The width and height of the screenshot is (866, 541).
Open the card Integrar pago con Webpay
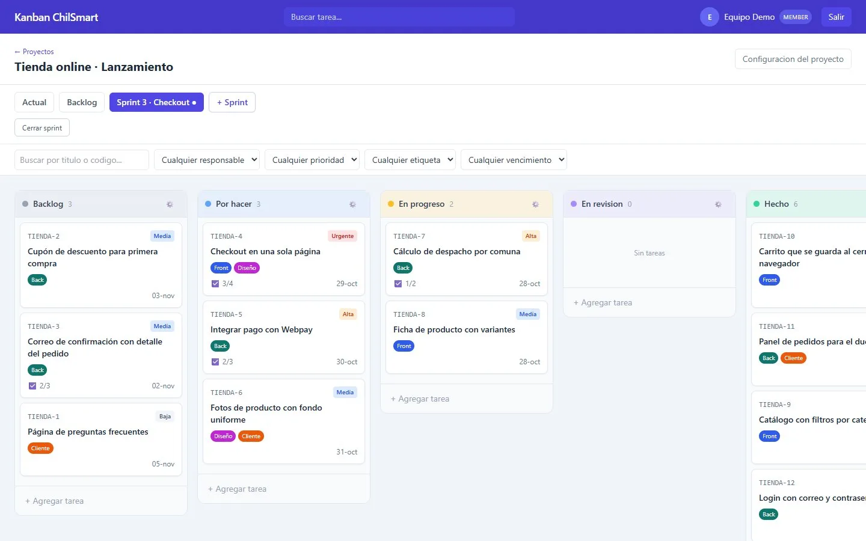click(284, 337)
